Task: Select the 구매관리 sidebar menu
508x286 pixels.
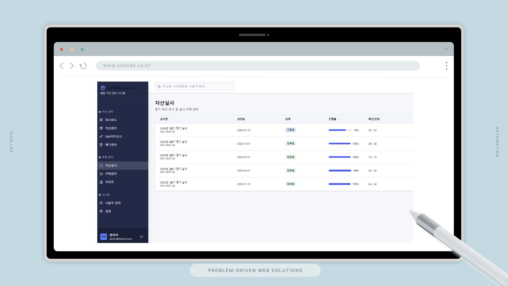Action: (111, 174)
